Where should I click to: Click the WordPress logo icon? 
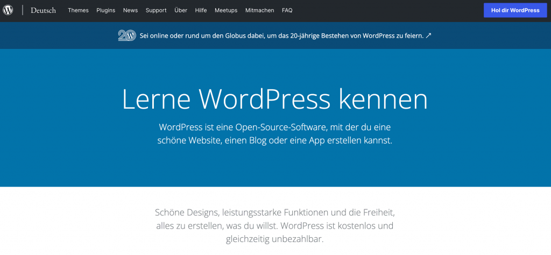pyautogui.click(x=8, y=10)
